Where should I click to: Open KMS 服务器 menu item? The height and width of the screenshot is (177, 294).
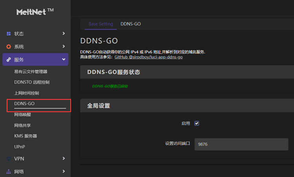coord(26,136)
